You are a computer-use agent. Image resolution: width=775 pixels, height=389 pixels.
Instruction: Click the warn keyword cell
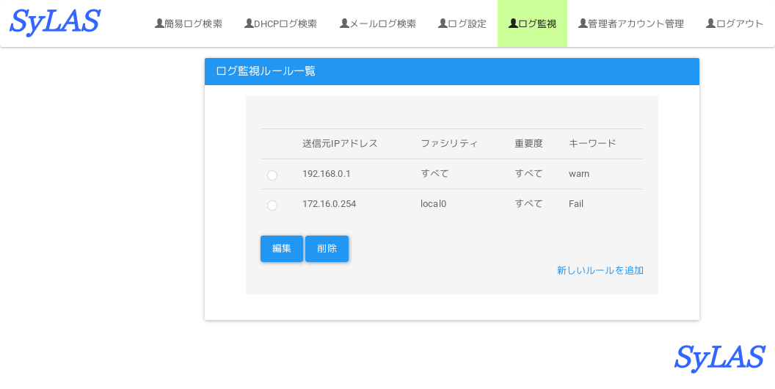pos(579,174)
